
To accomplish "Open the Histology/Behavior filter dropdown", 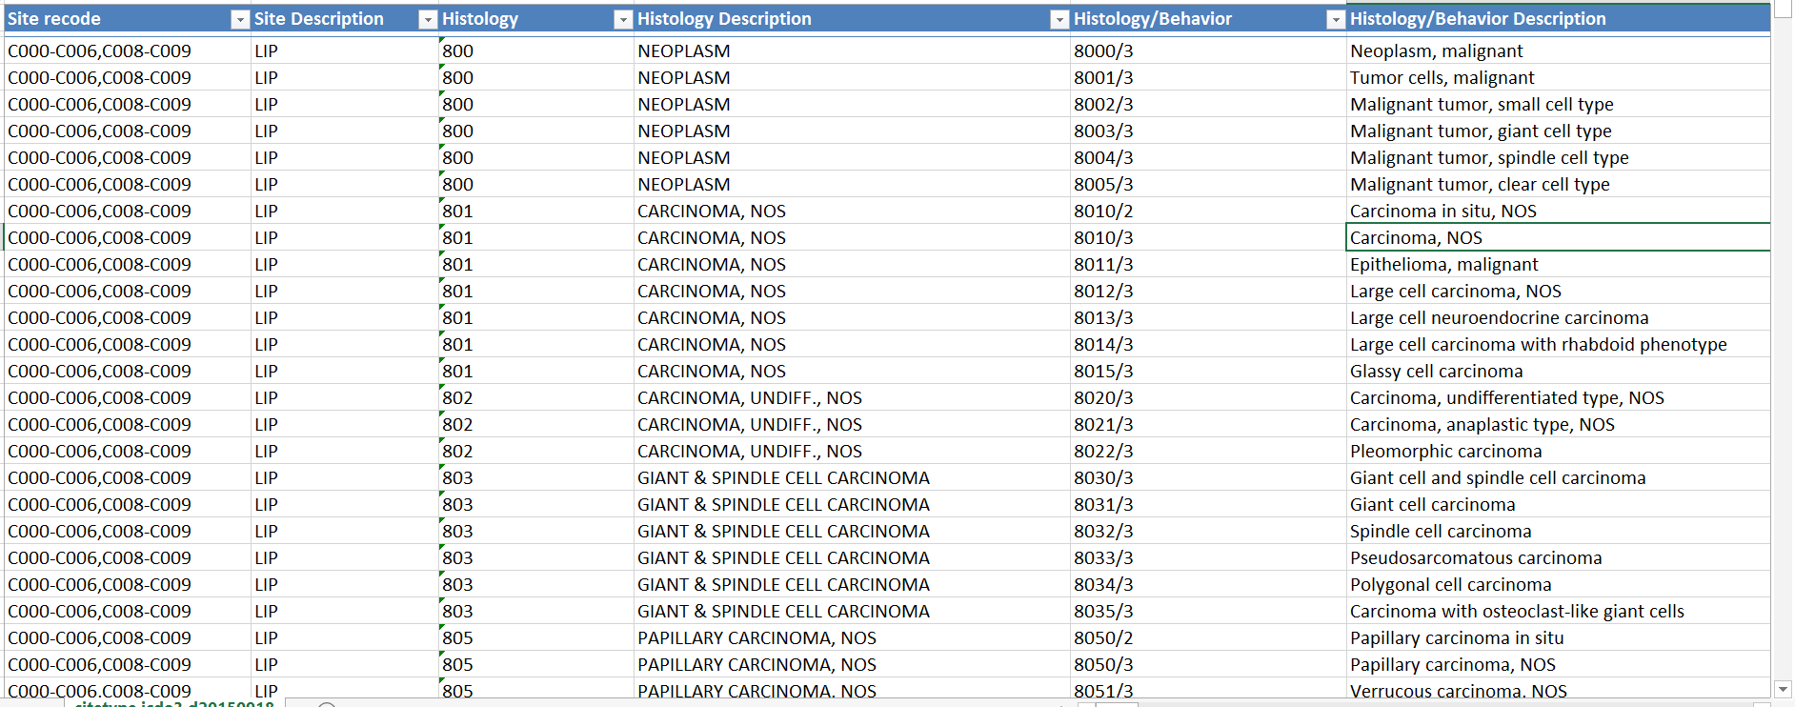I will coord(1336,19).
